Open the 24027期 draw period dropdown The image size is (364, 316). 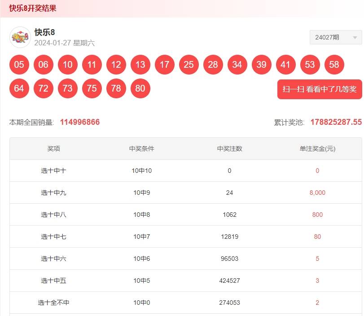tap(335, 37)
